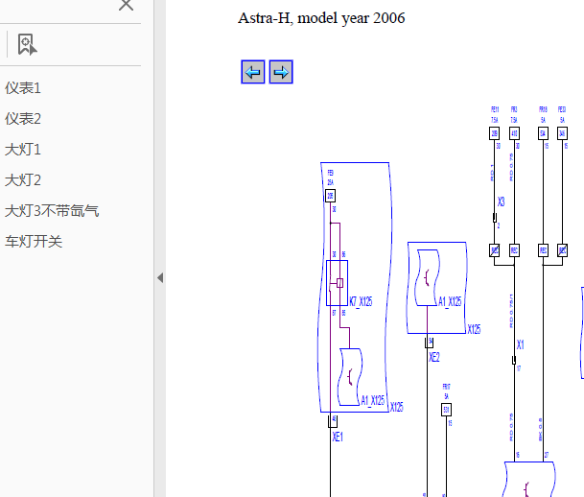Click the XE1 connector label
This screenshot has width=584, height=497.
338,437
